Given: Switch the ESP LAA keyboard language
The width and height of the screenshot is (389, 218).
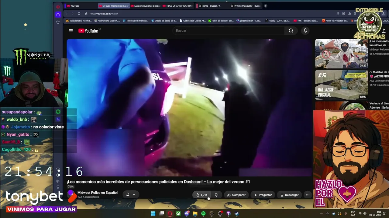Looking at the screenshot, I should (x=353, y=213).
